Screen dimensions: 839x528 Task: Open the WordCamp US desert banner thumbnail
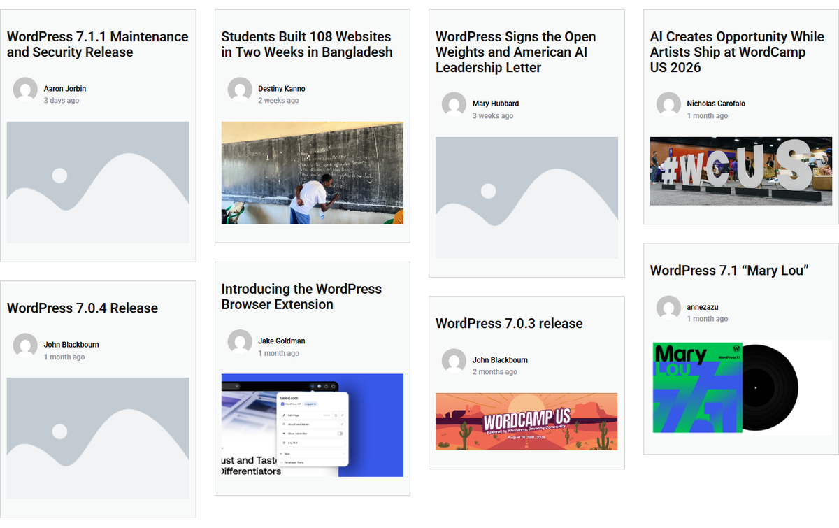[x=526, y=422]
